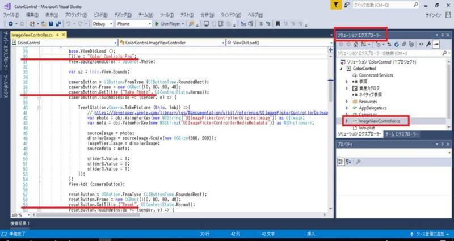Toggle Show All Files in Solution Explorer
Image resolution: width=454 pixels, height=241 pixels.
coord(411,44)
